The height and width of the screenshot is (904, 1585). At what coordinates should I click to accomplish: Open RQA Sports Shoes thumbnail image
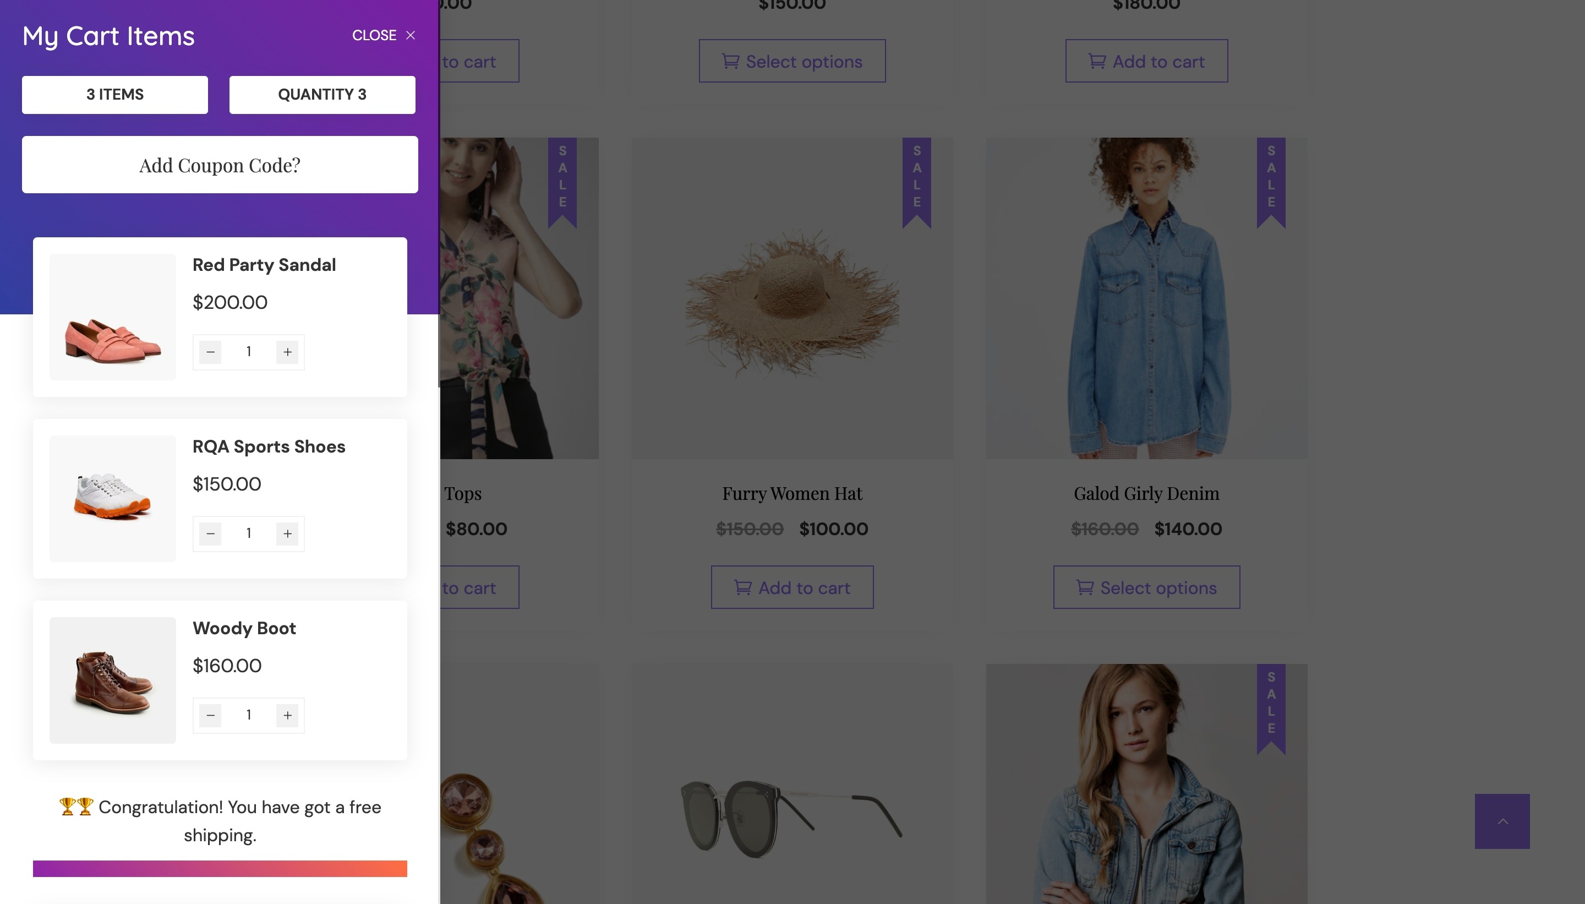click(x=112, y=499)
